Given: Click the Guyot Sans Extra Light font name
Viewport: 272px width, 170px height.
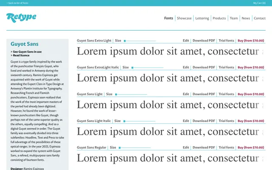Looking at the screenshot, I should click(94, 41).
